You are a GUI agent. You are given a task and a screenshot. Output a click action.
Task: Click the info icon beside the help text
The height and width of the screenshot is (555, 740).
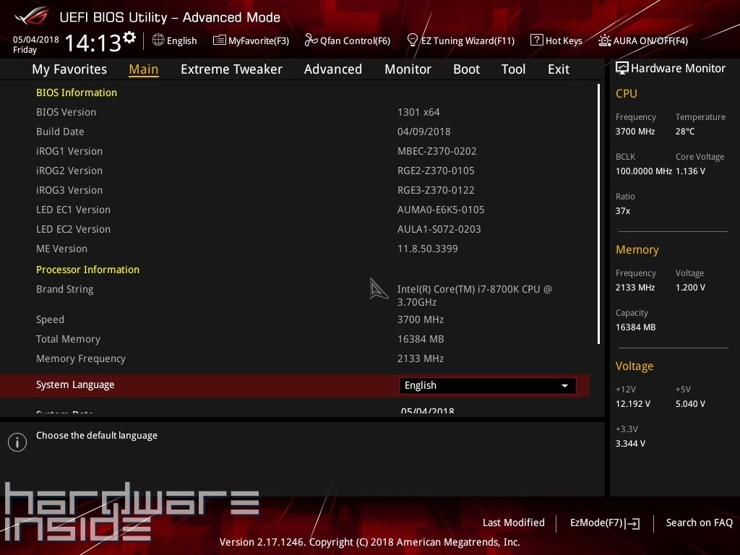click(x=17, y=442)
